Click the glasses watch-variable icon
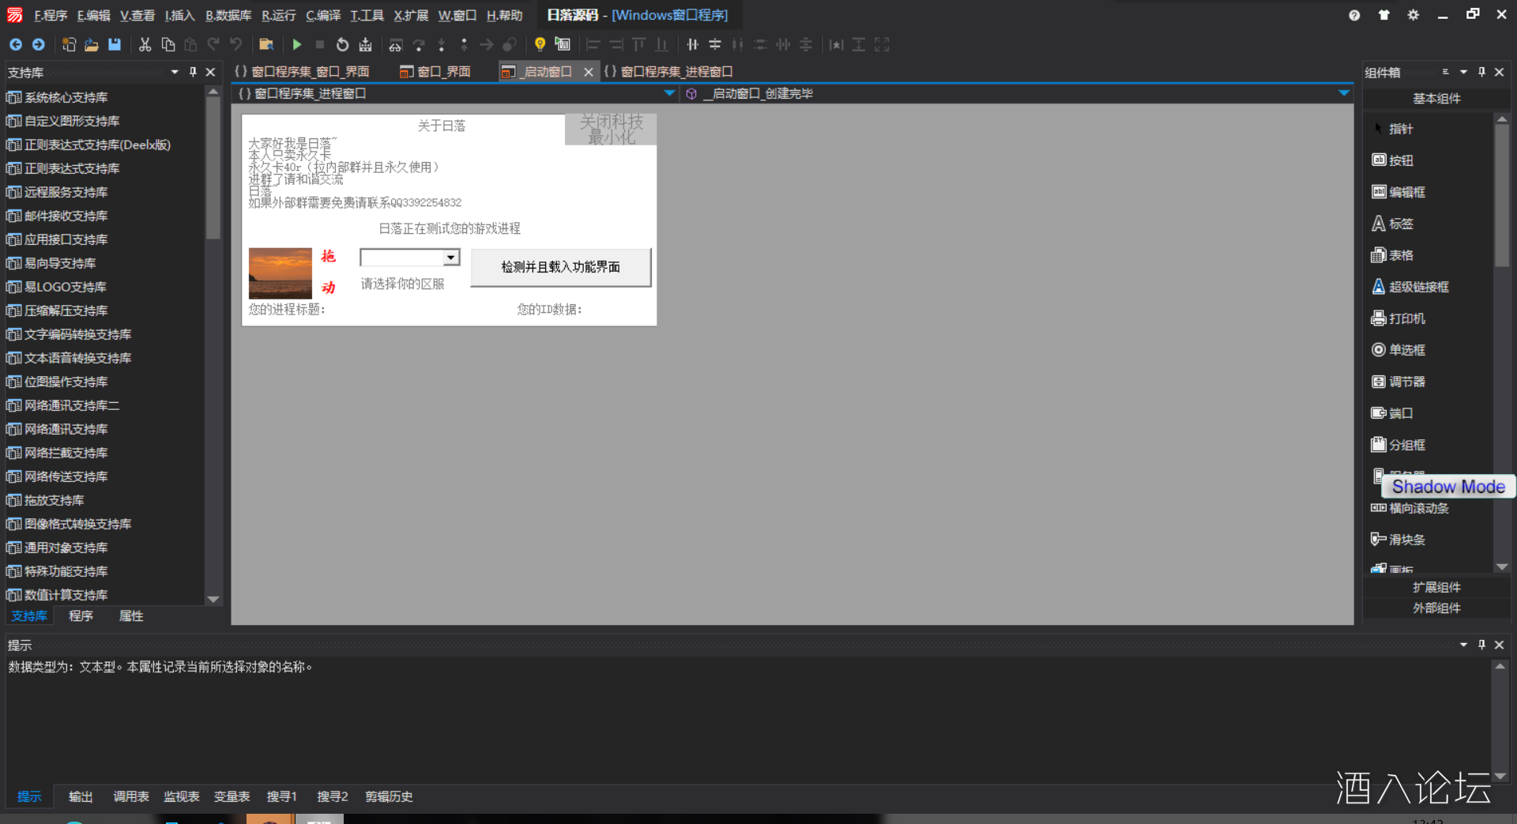The width and height of the screenshot is (1517, 824). coord(396,44)
